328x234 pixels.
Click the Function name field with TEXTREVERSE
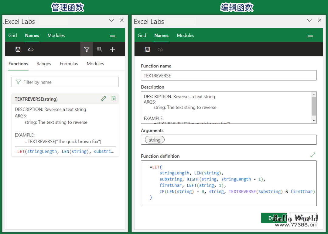pyautogui.click(x=228, y=75)
